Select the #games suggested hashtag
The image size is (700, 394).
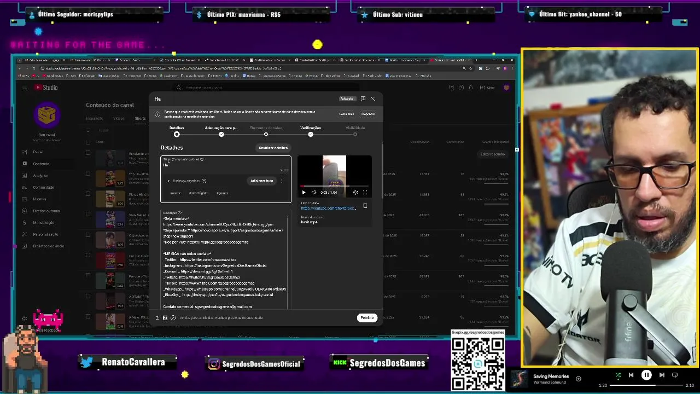coord(222,193)
